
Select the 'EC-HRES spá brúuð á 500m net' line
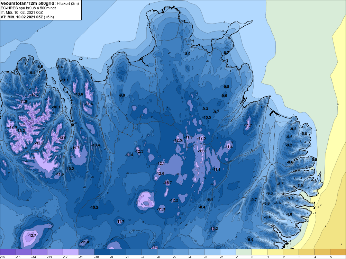click(28, 8)
